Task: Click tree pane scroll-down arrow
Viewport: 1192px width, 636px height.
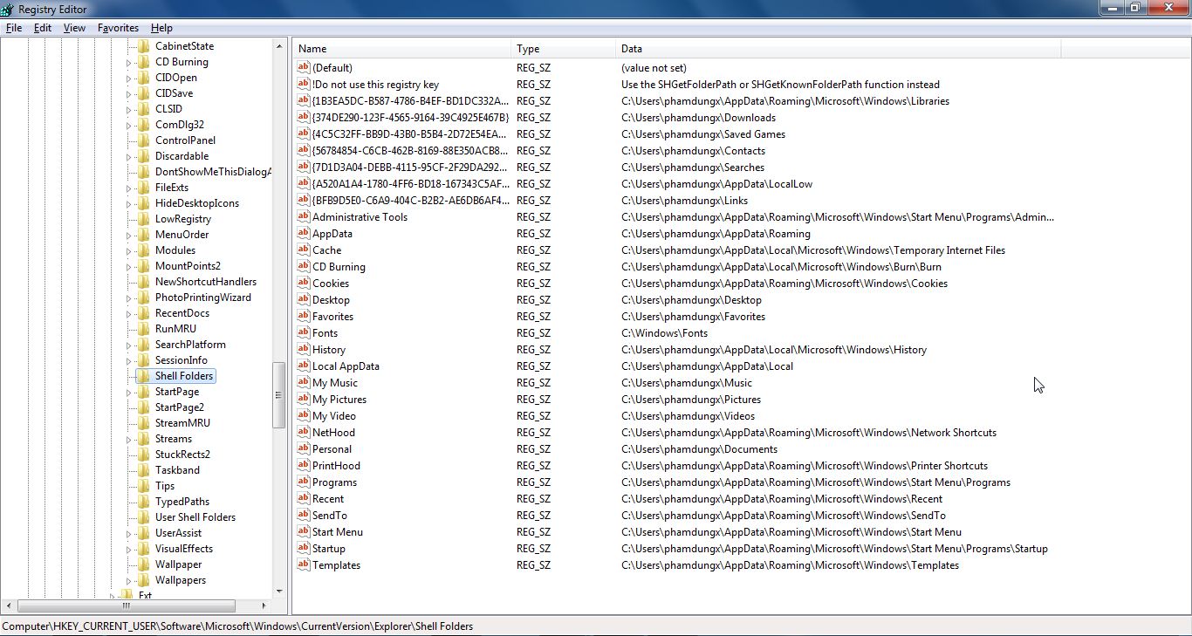Action: coord(279,592)
